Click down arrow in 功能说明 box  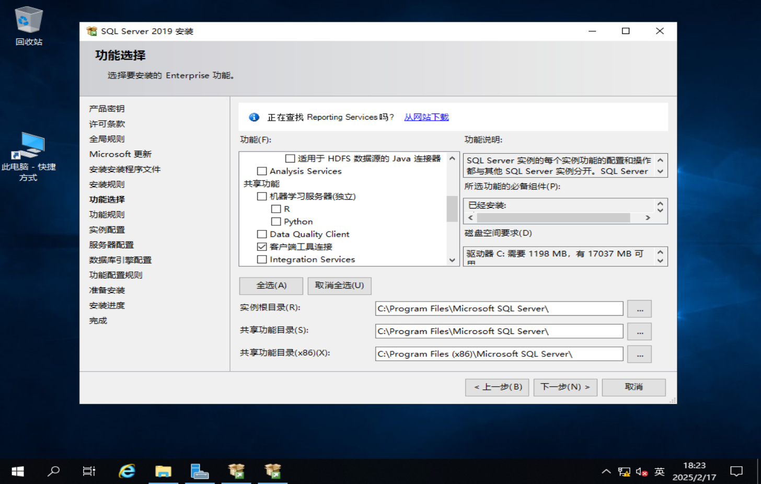[x=660, y=171]
